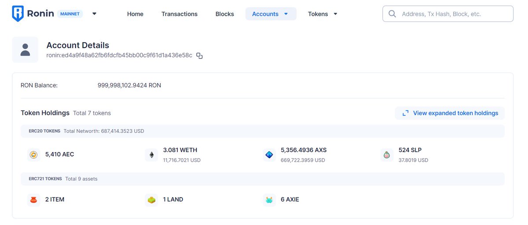528x225 pixels.
Task: Open the Transactions page
Action: [x=180, y=14]
